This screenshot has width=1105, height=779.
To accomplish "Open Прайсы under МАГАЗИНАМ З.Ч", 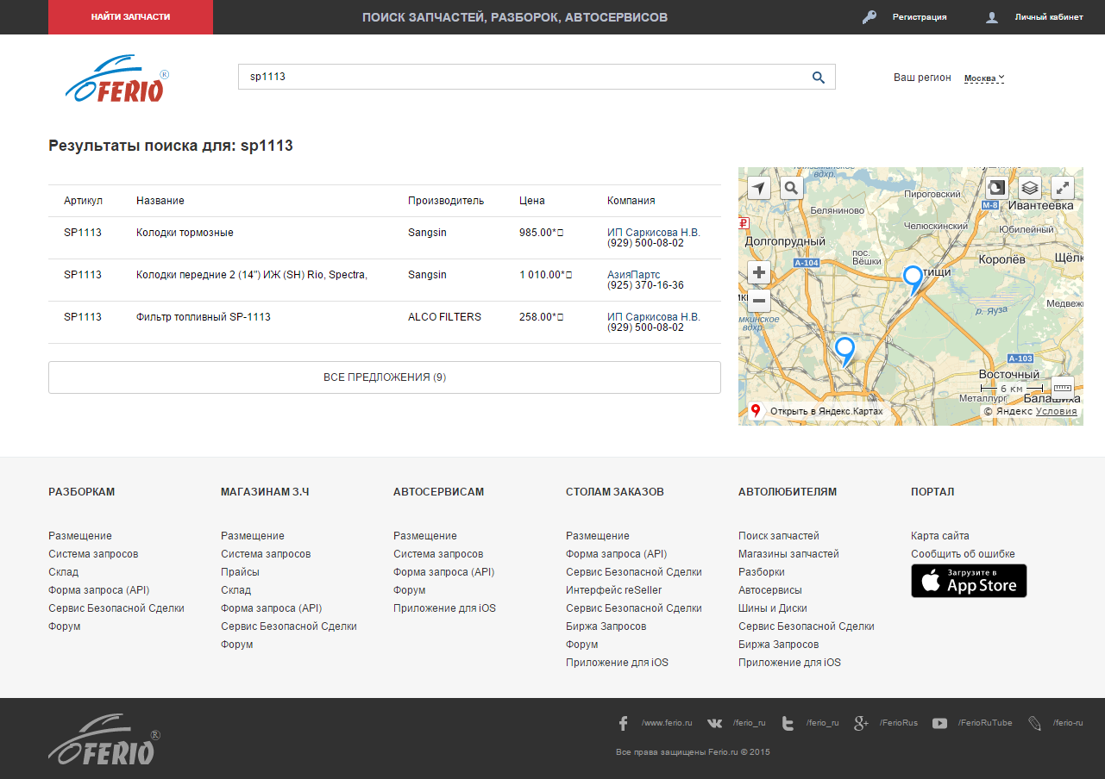I will coord(240,572).
